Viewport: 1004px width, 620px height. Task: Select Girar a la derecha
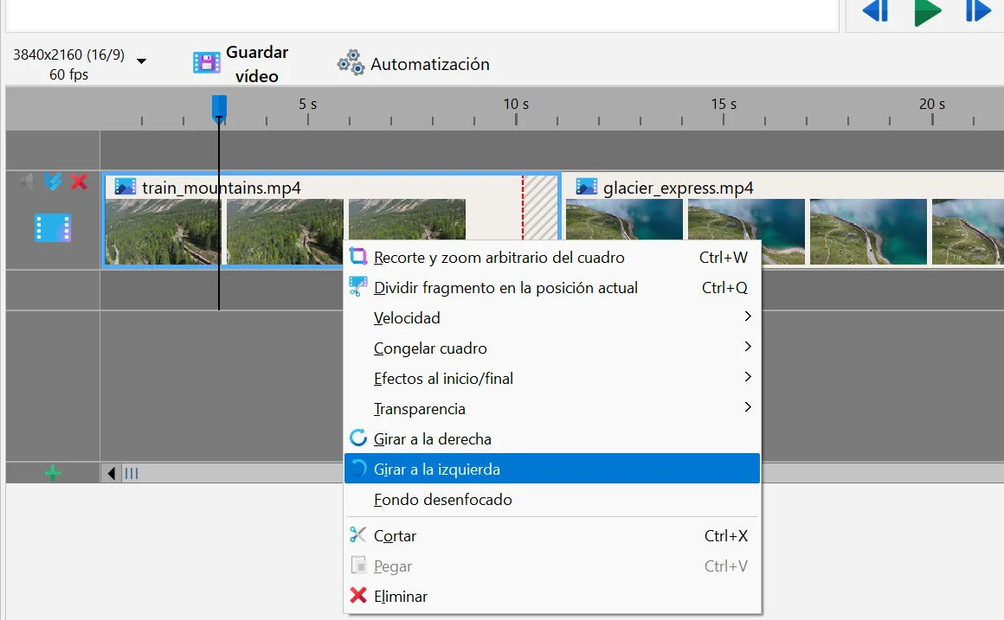[552, 438]
